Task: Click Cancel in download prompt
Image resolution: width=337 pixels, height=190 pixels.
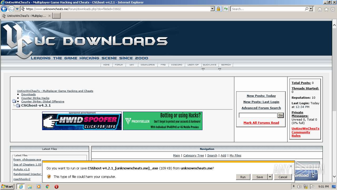Action: tap(283, 177)
